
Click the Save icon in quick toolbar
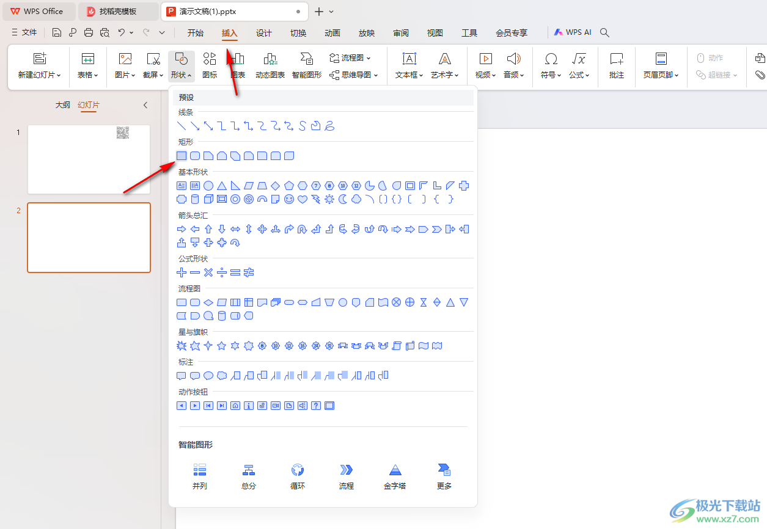pos(57,32)
